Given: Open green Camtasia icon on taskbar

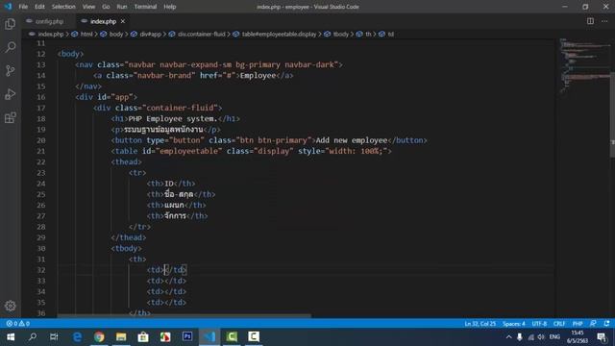Looking at the screenshot, I should click(x=232, y=337).
